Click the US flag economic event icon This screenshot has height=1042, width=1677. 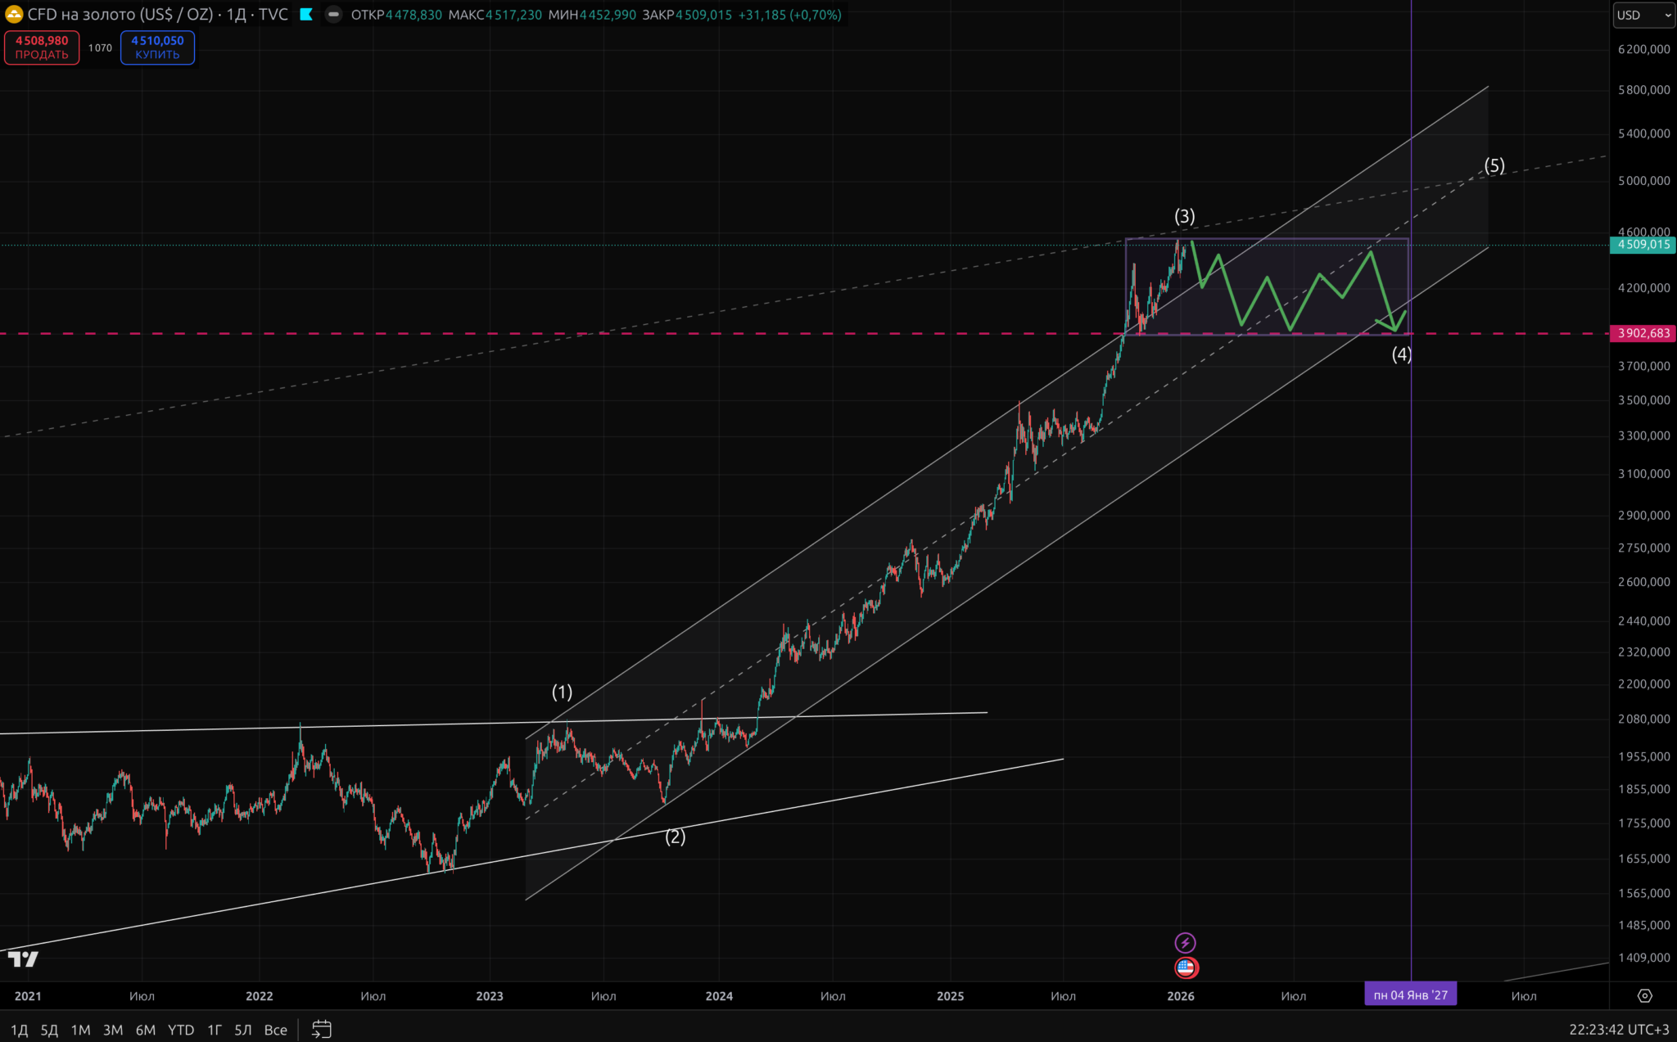(1186, 968)
